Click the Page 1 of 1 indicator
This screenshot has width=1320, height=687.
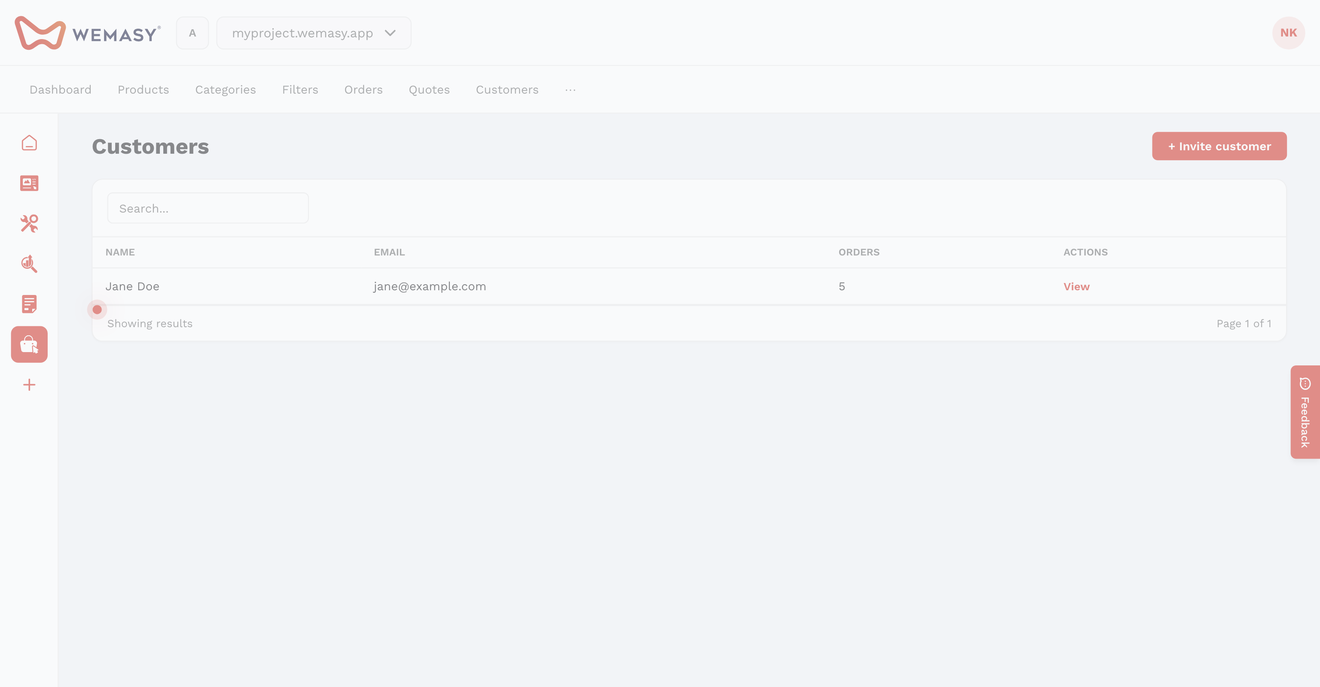(1244, 324)
